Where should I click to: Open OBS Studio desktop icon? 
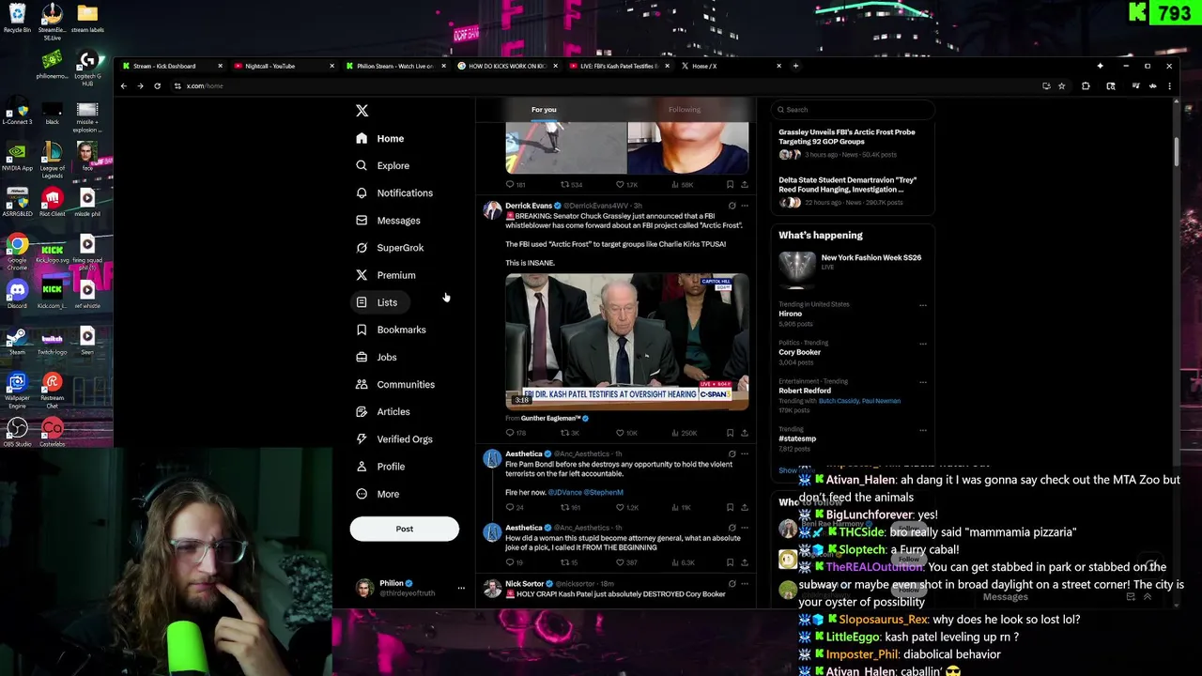17,432
